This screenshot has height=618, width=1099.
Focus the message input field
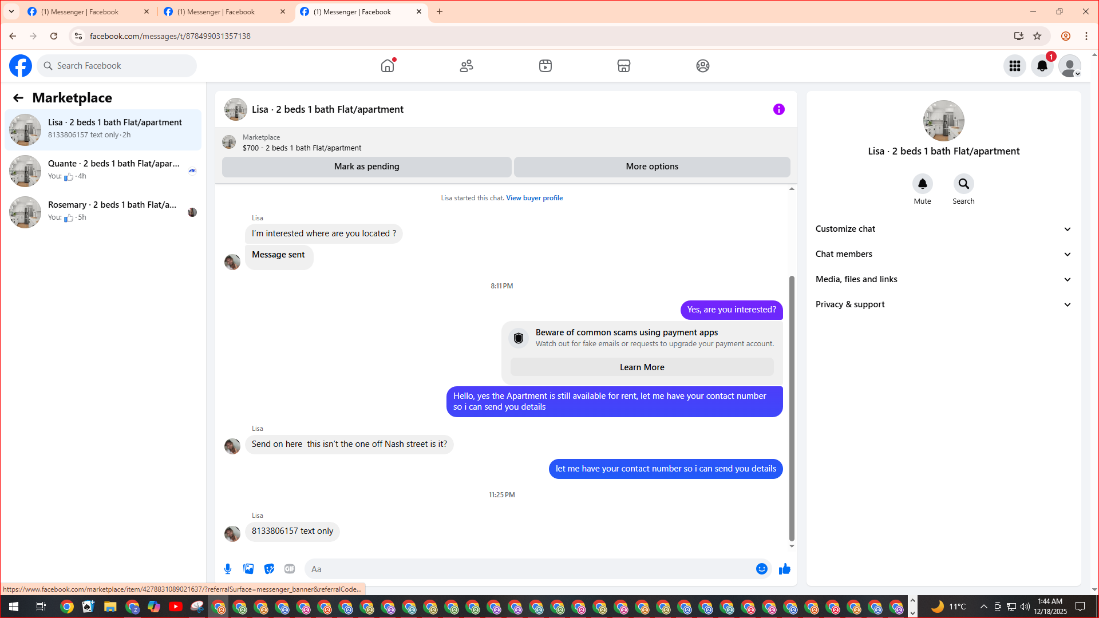pyautogui.click(x=529, y=569)
